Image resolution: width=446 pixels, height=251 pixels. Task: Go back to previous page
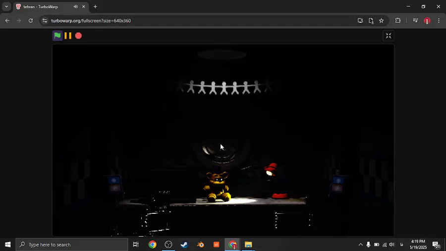tap(7, 20)
